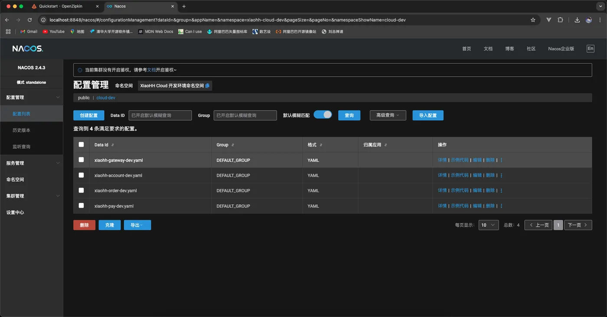Viewport: 607px width, 317px height.
Task: Check xiaohh-account-dev.yaml row checkbox
Action: (81, 175)
